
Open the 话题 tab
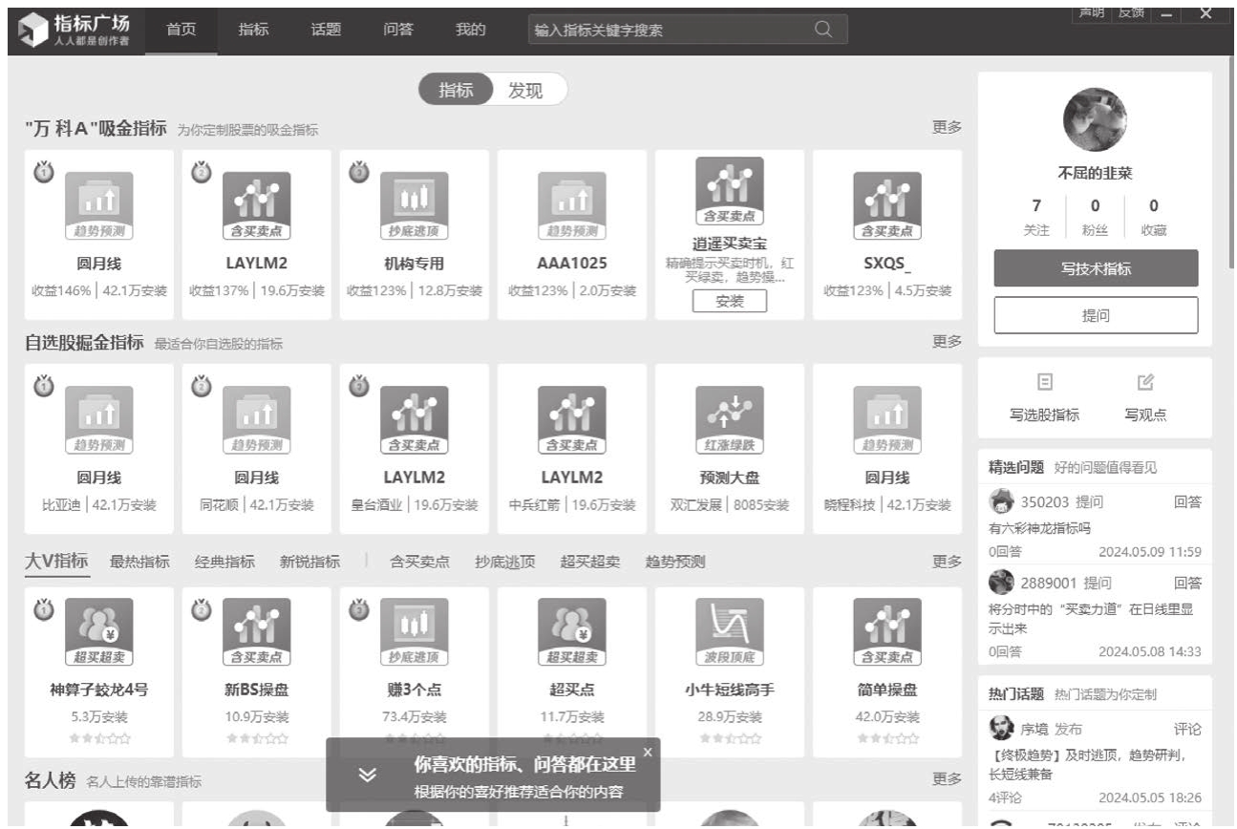click(326, 30)
